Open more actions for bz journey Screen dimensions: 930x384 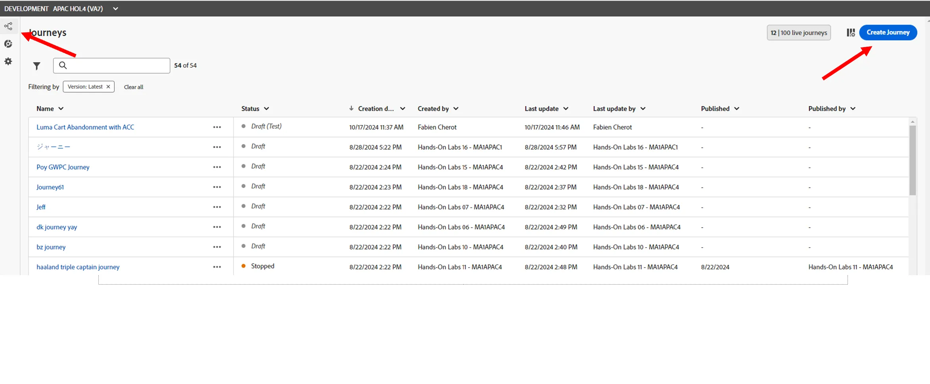(x=217, y=247)
